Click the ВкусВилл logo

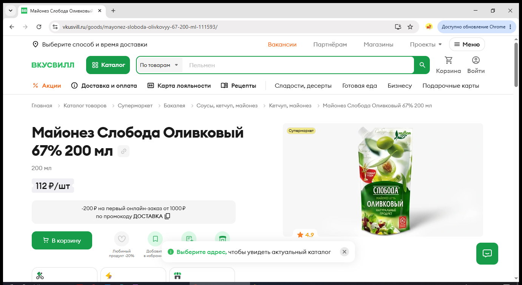53,65
